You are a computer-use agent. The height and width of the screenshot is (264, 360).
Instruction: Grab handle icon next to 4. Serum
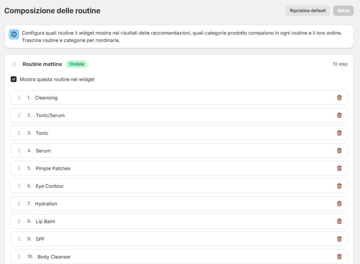[19, 151]
